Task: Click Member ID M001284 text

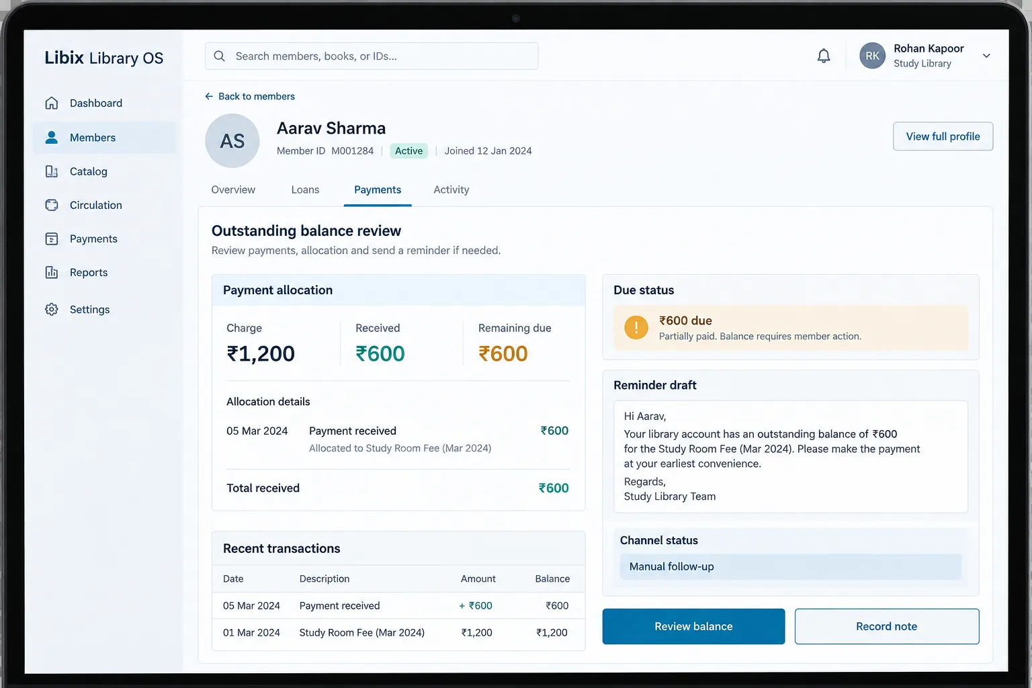Action: 325,150
